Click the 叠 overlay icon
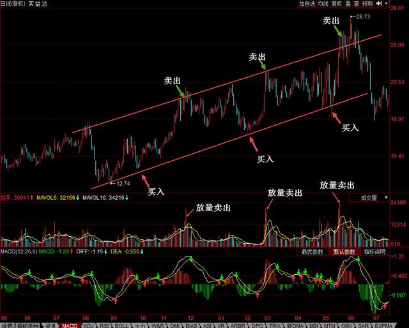Image resolution: width=409 pixels, height=328 pixels. pyautogui.click(x=348, y=4)
